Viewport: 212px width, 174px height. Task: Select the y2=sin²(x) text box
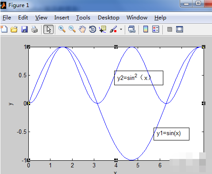pyautogui.click(x=139, y=78)
